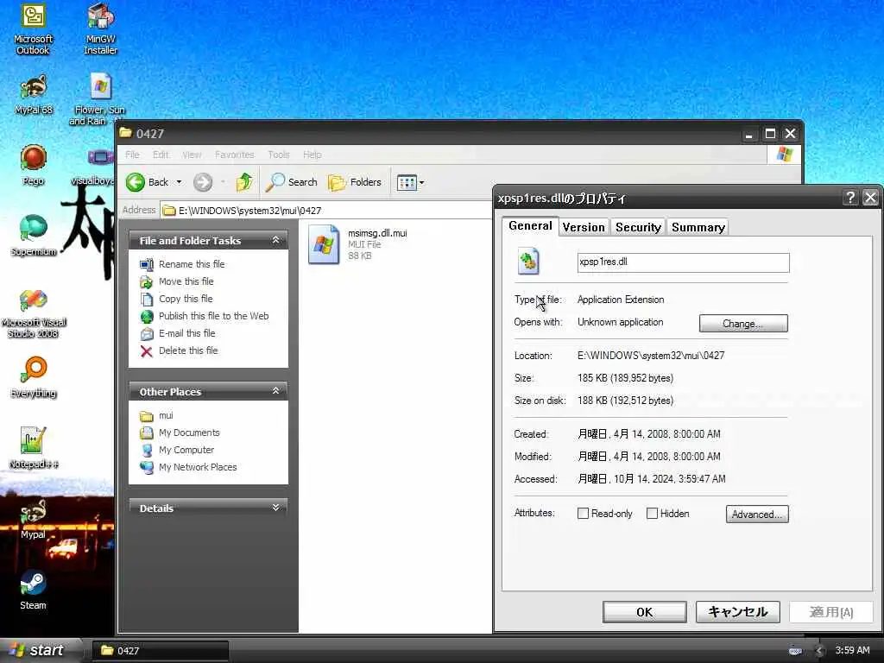
Task: Collapse the File and Folder Tasks panel
Action: 275,240
